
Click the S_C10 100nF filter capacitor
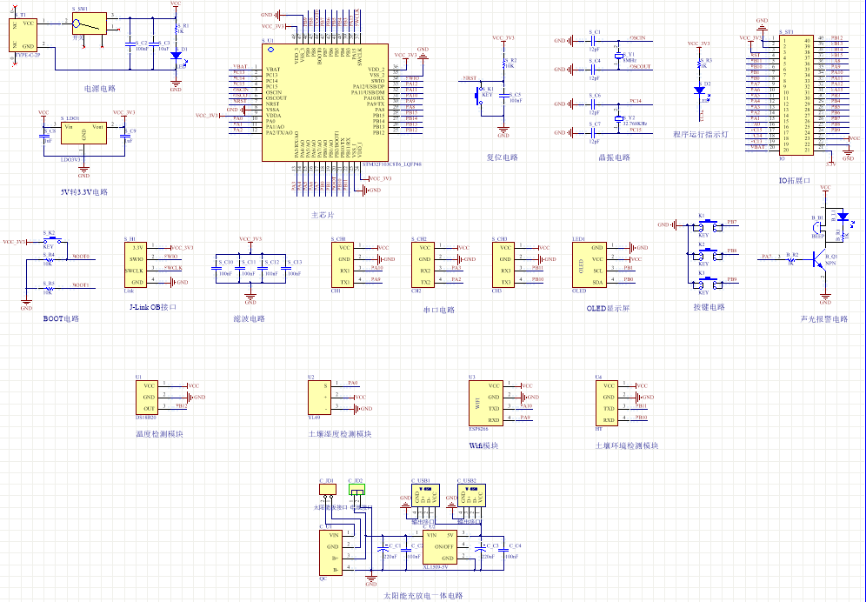coord(216,268)
